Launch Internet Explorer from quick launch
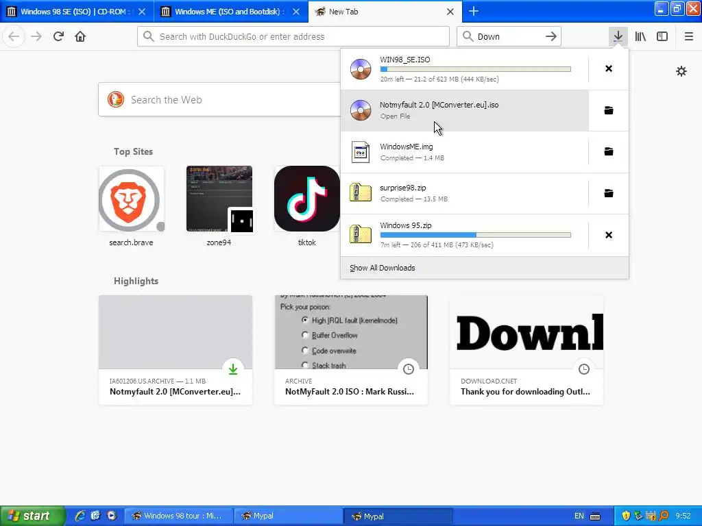Viewport: 702px width, 526px height. 81,516
